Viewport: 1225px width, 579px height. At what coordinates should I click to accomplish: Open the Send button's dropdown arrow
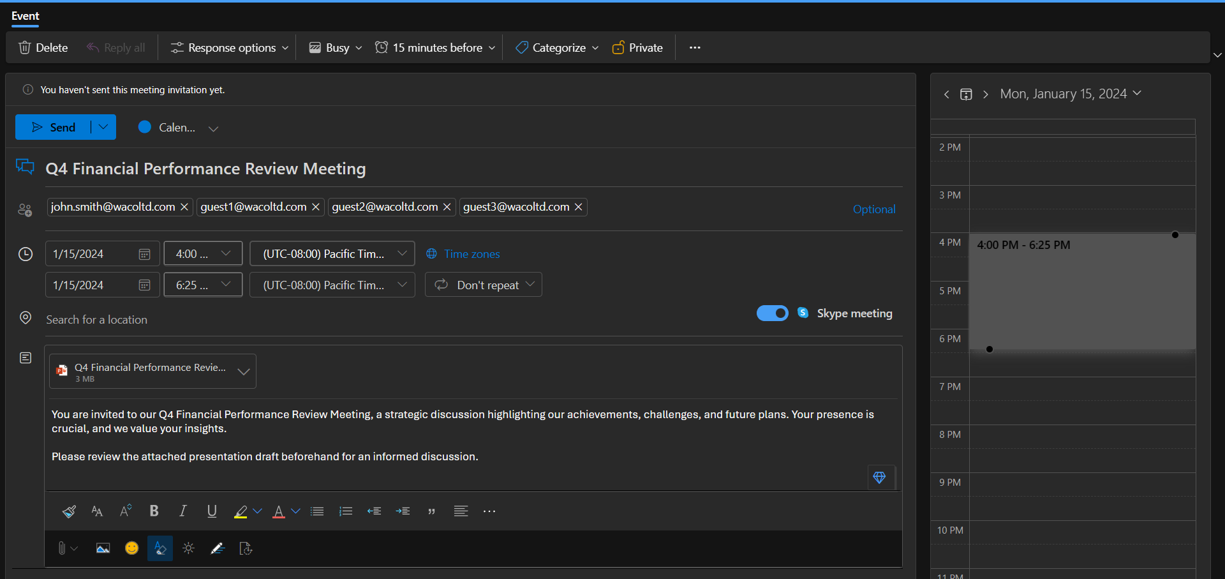click(x=103, y=127)
